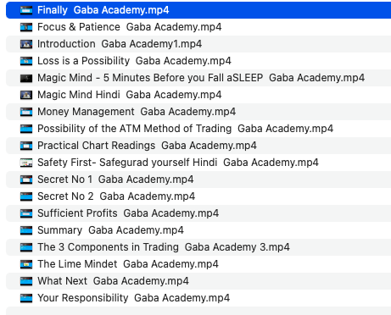Click the Money Management video icon
This screenshot has width=391, height=315.
click(x=26, y=112)
